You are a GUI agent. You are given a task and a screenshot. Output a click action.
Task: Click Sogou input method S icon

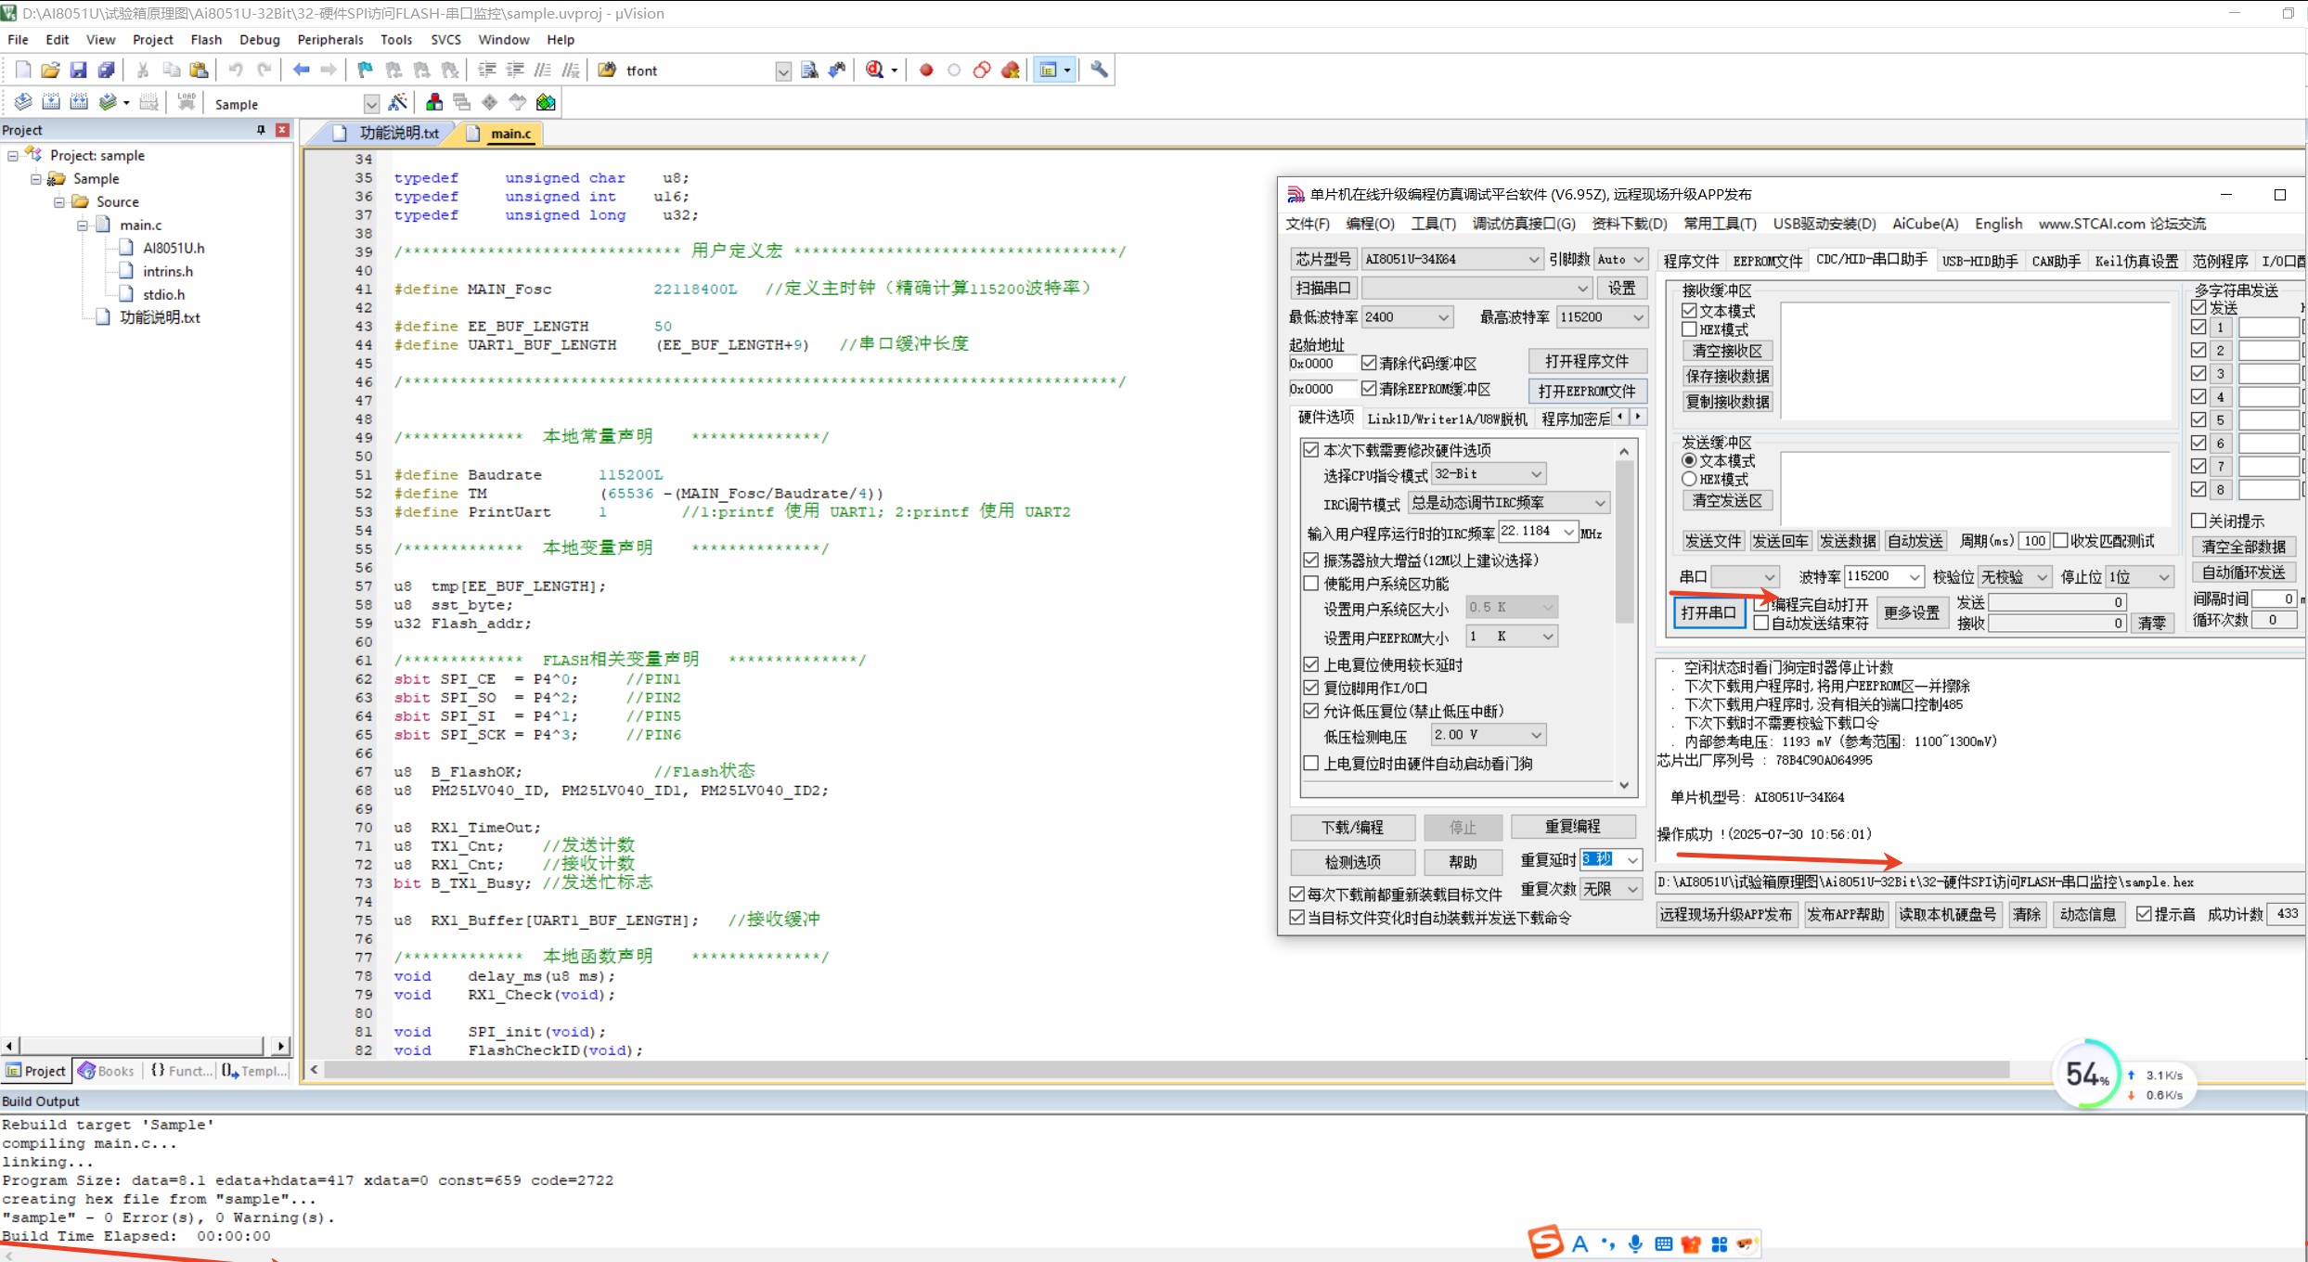1545,1242
